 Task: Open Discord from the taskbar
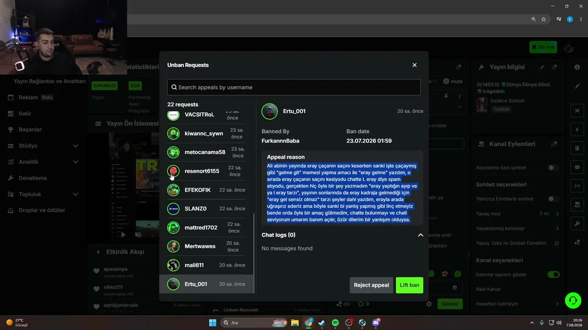[376, 323]
